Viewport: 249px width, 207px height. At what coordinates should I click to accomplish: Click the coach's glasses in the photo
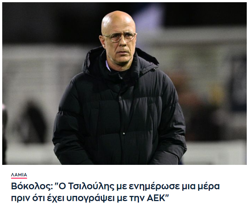click(120, 37)
